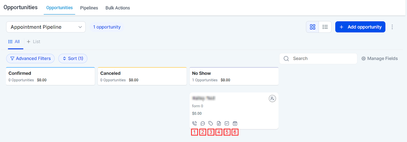407x142 pixels.
Task: Select the All list view tab
Action: tap(14, 42)
